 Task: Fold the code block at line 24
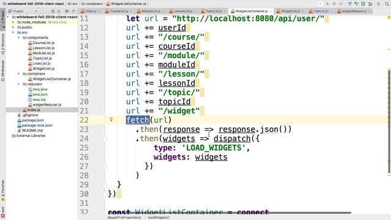[105, 139]
